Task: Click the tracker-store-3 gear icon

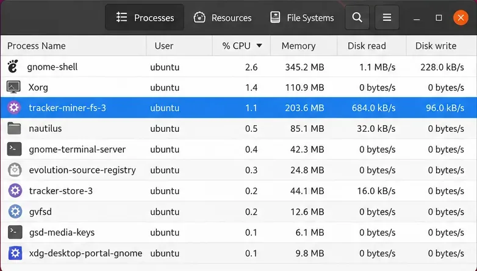Action: click(x=15, y=190)
